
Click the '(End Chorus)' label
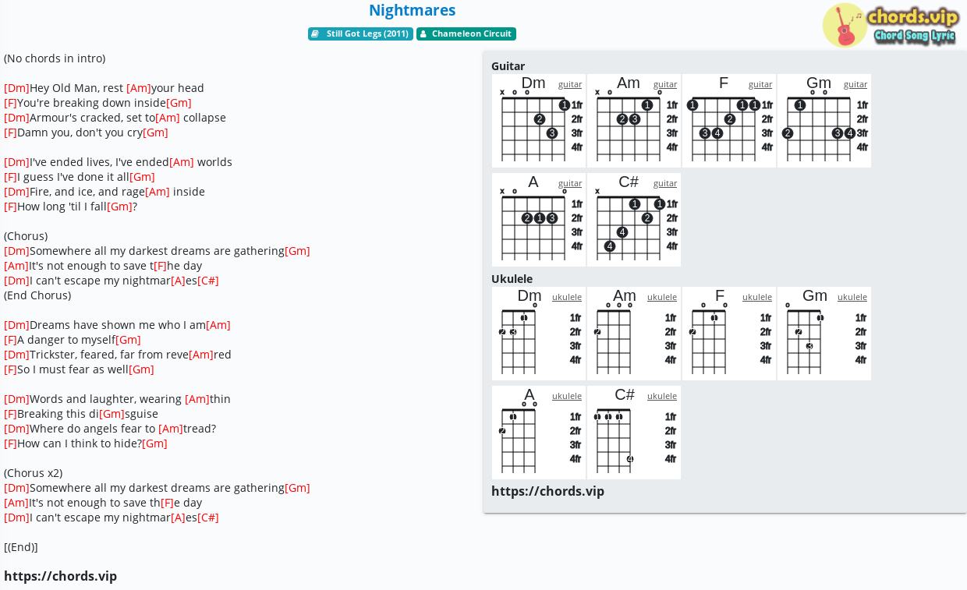click(x=37, y=295)
